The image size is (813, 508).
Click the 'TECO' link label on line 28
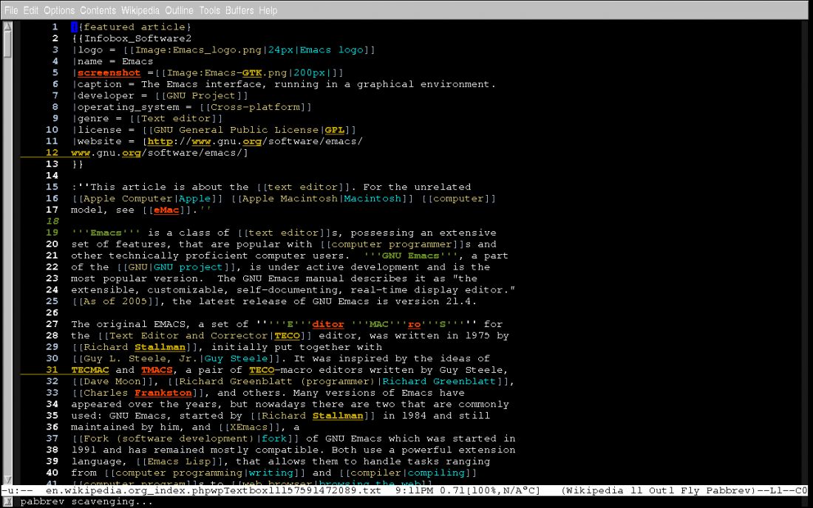click(x=288, y=335)
